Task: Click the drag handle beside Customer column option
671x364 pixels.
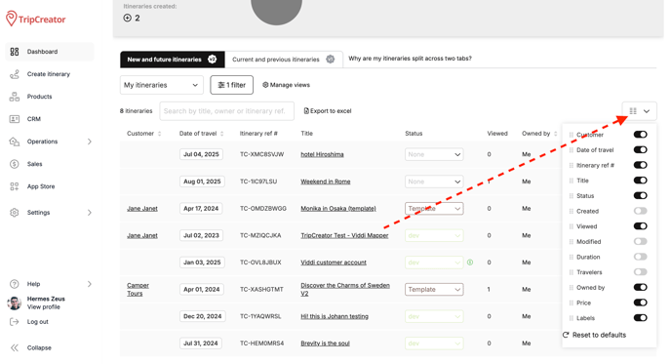Action: click(x=571, y=135)
